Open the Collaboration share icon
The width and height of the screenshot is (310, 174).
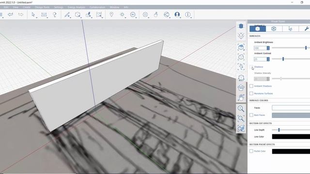click(167, 14)
